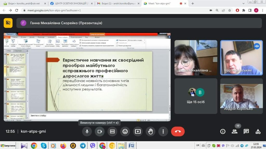
Task: Mute the microphone
Action: click(87, 131)
